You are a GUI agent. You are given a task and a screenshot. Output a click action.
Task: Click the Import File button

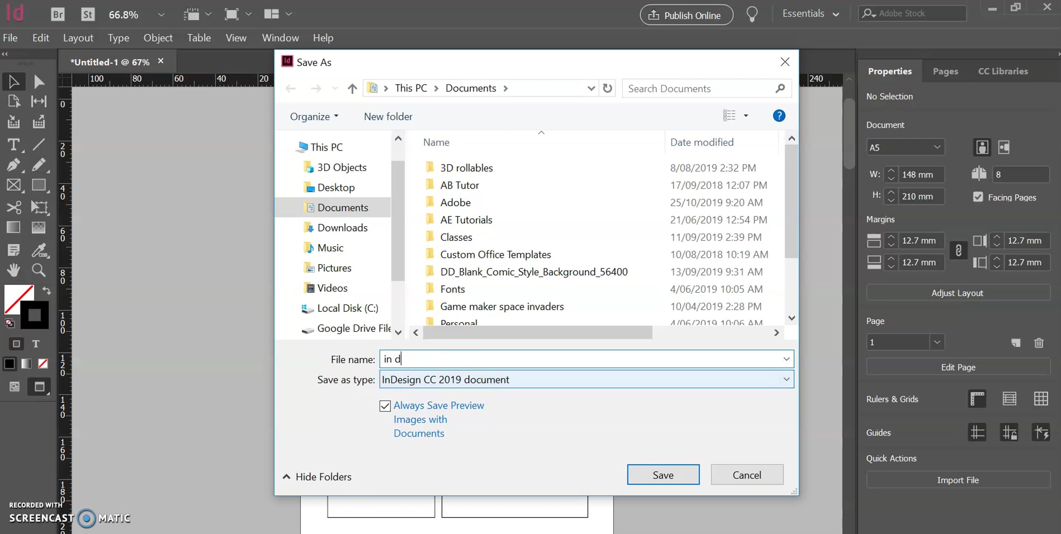coord(958,480)
